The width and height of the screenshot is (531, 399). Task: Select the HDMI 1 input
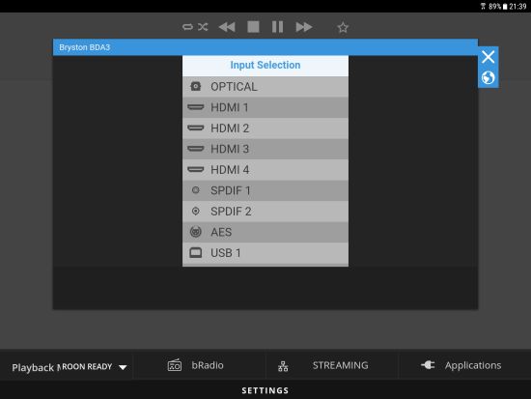[x=265, y=107]
